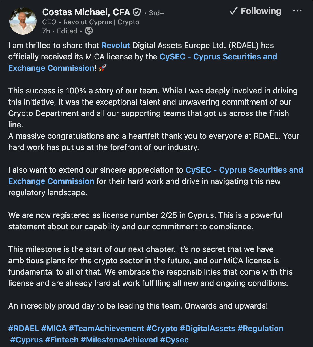
Task: Open the #DigitalAssets hashtag
Action: pyautogui.click(x=207, y=329)
